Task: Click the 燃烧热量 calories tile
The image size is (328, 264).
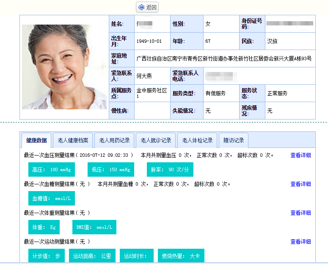Action: (x=181, y=256)
